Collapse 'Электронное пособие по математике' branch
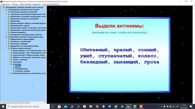The width and height of the screenshot is (195, 109). [x=4, y=10]
